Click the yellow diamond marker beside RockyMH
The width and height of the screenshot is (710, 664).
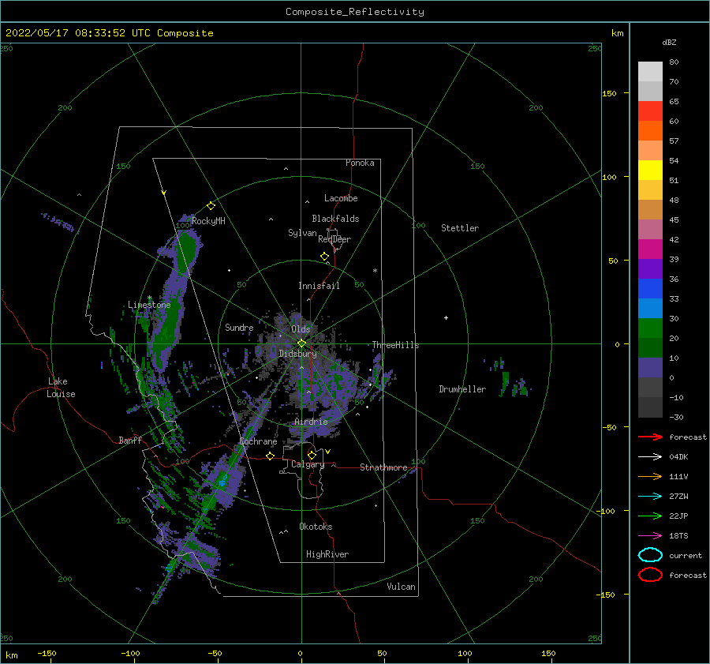tap(211, 206)
